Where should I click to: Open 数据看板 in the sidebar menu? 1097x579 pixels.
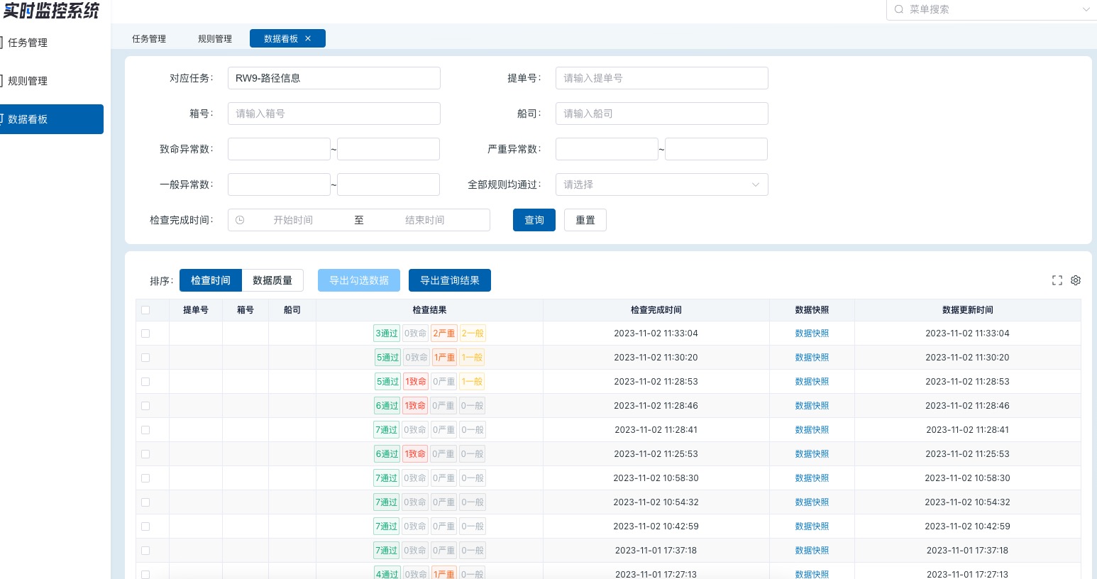pos(52,119)
